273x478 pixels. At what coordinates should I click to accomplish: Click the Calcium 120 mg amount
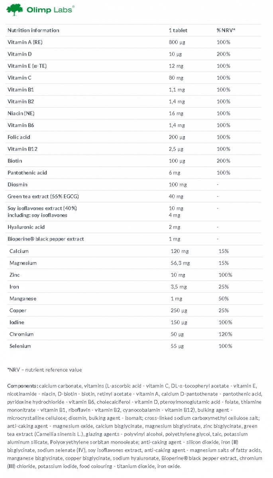tap(179, 251)
